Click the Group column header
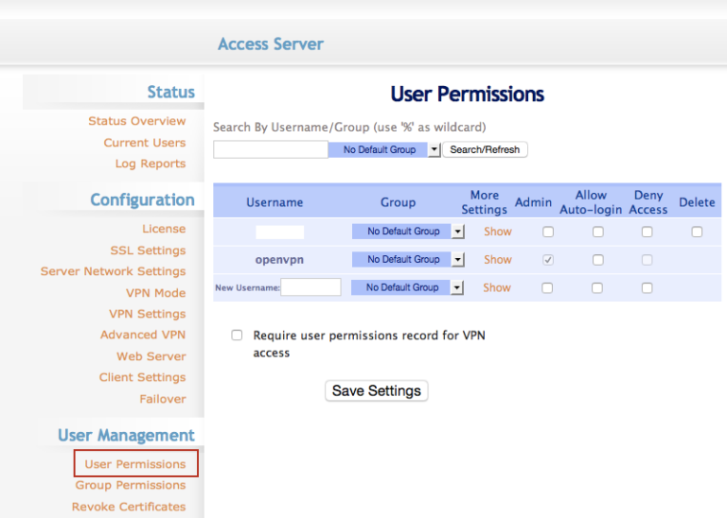The height and width of the screenshot is (518, 727). [398, 202]
